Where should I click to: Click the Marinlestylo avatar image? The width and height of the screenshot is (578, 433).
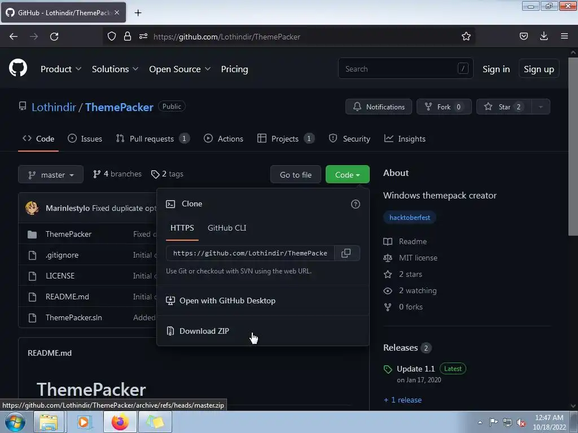click(32, 208)
